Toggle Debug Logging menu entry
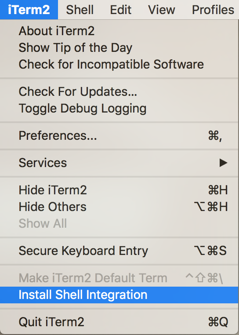Screen dimensions: 239x335 tap(119, 108)
